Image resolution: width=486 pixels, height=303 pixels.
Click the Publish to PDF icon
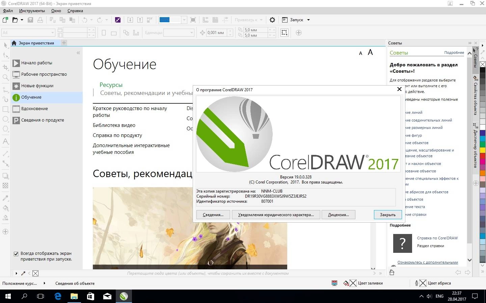pyautogui.click(x=150, y=20)
